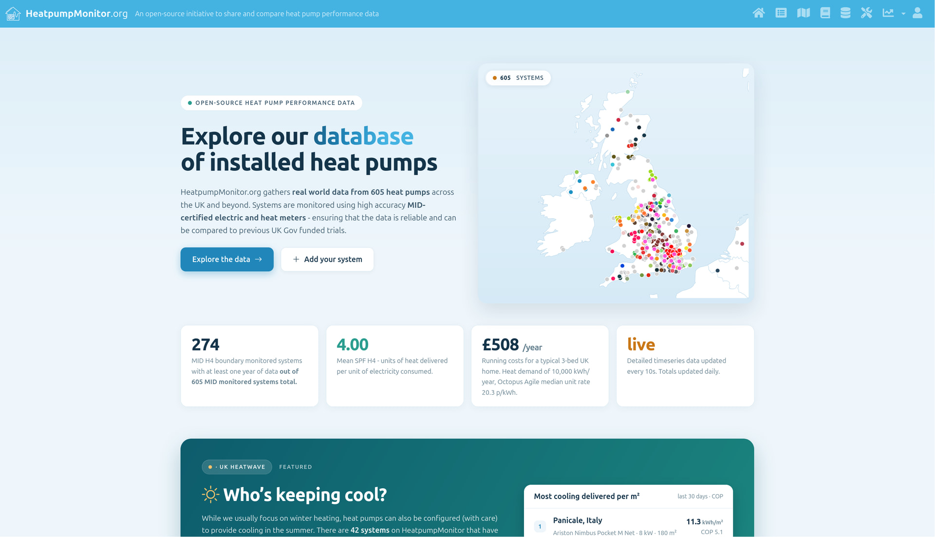Click the rank 1 badge next to Panicale
The image size is (935, 537).
click(540, 526)
